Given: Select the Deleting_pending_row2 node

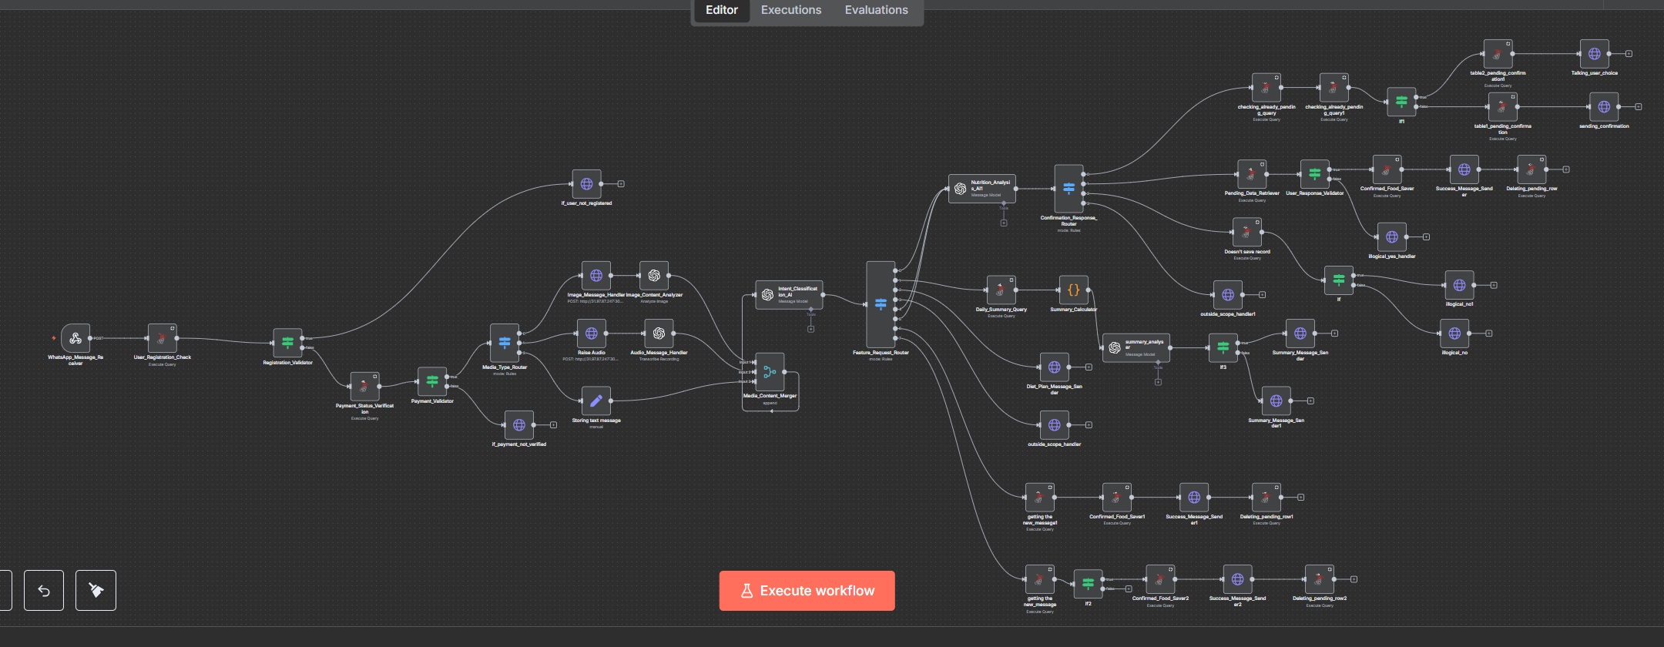Looking at the screenshot, I should tap(1319, 579).
